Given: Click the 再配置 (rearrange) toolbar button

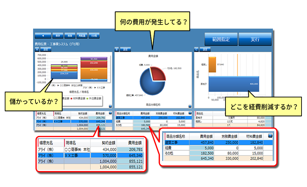Looking at the screenshot, I should pos(82,35).
